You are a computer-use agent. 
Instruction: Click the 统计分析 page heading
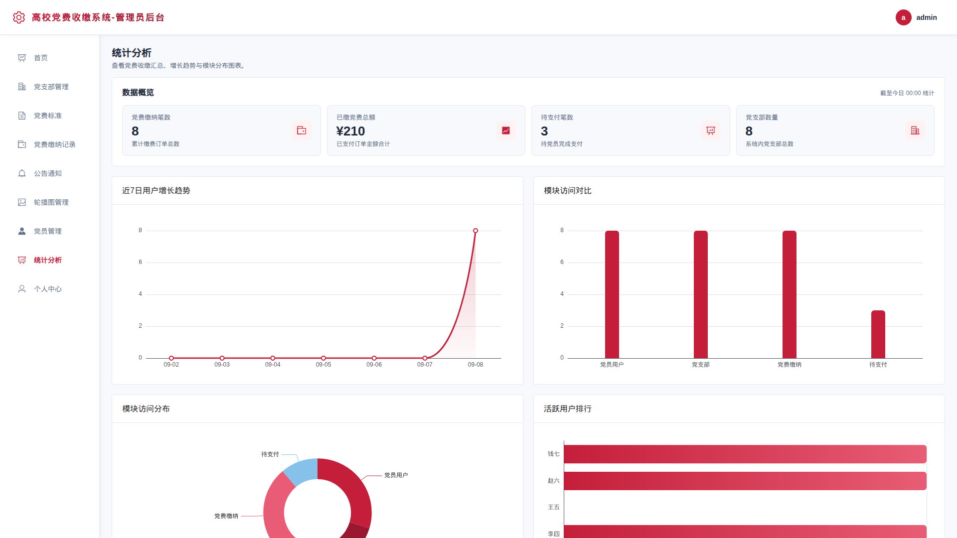click(x=132, y=53)
